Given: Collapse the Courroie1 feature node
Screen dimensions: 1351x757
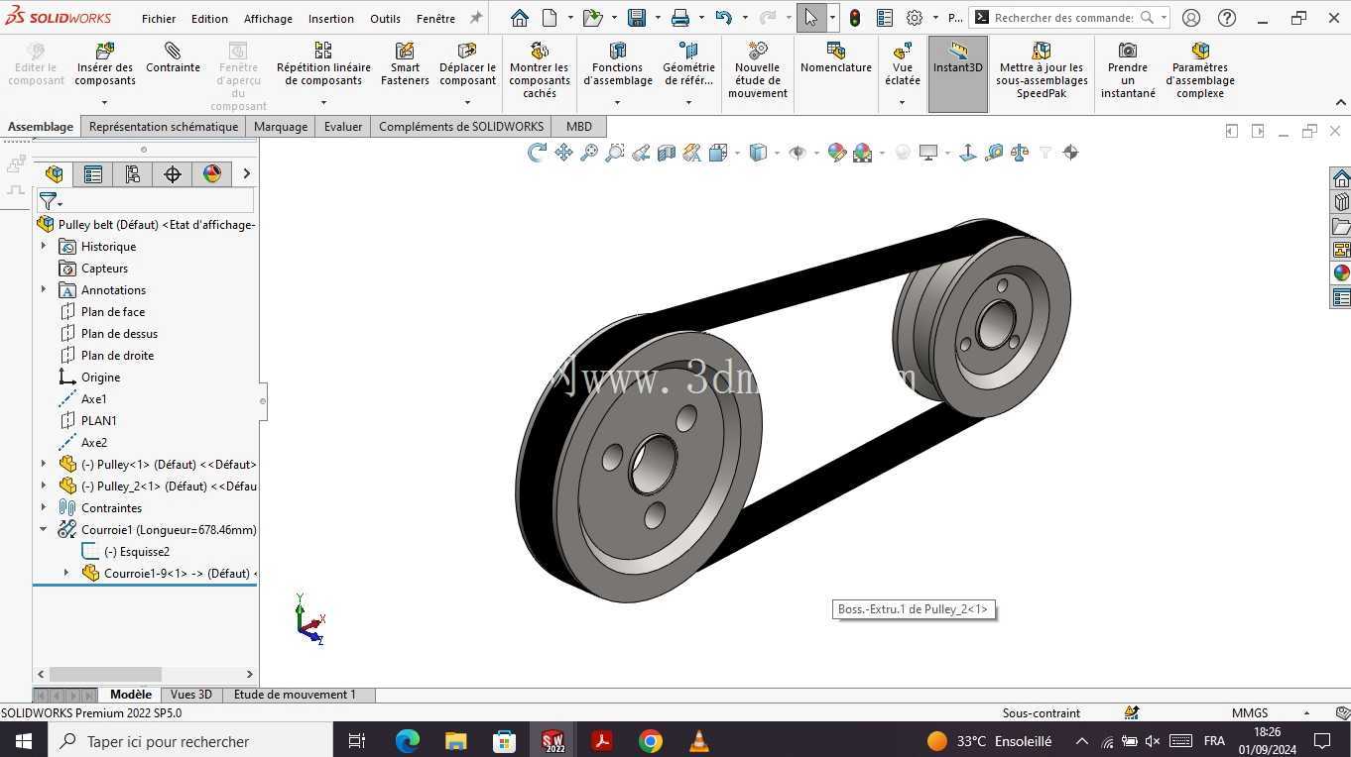Looking at the screenshot, I should point(44,529).
